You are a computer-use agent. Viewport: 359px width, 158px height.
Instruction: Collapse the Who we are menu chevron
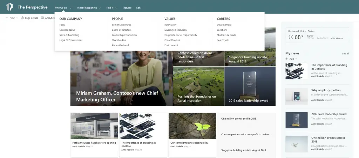point(70,8)
